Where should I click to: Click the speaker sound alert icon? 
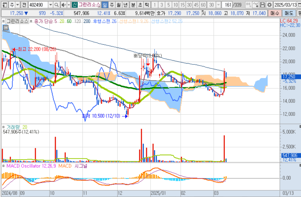[64, 5]
